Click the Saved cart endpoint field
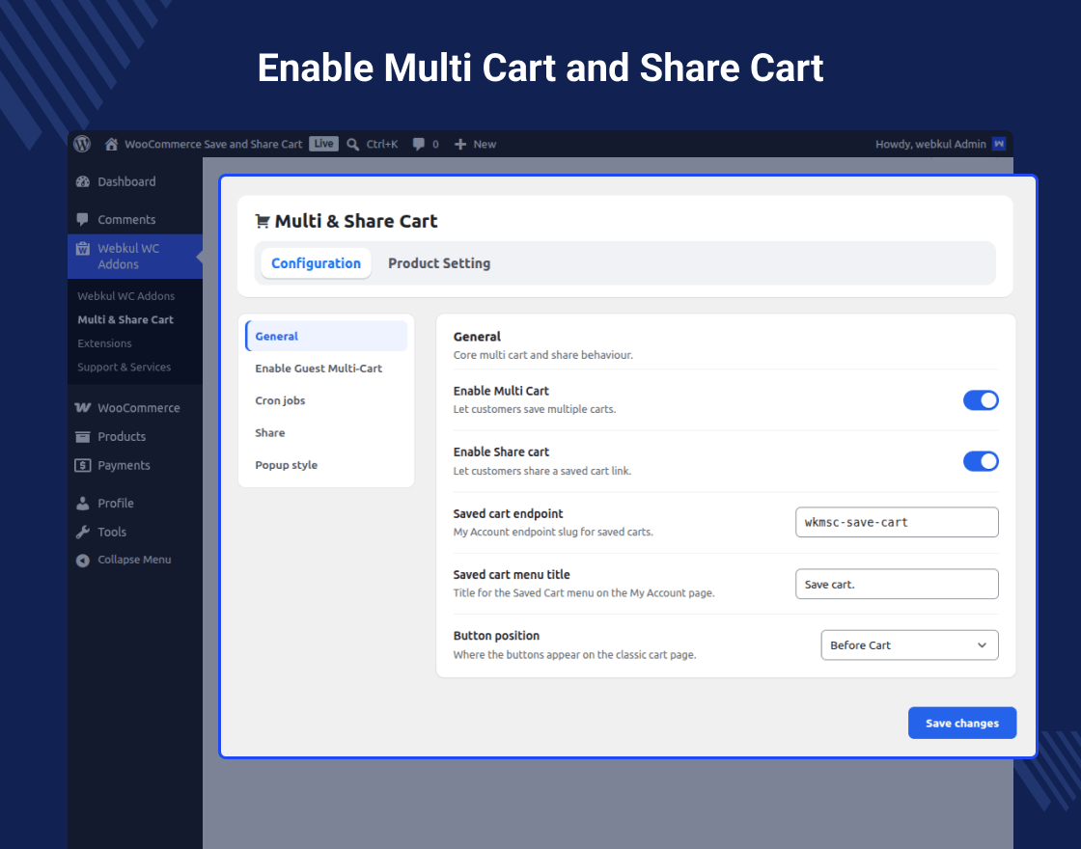Image resolution: width=1081 pixels, height=849 pixels. [x=897, y=522]
